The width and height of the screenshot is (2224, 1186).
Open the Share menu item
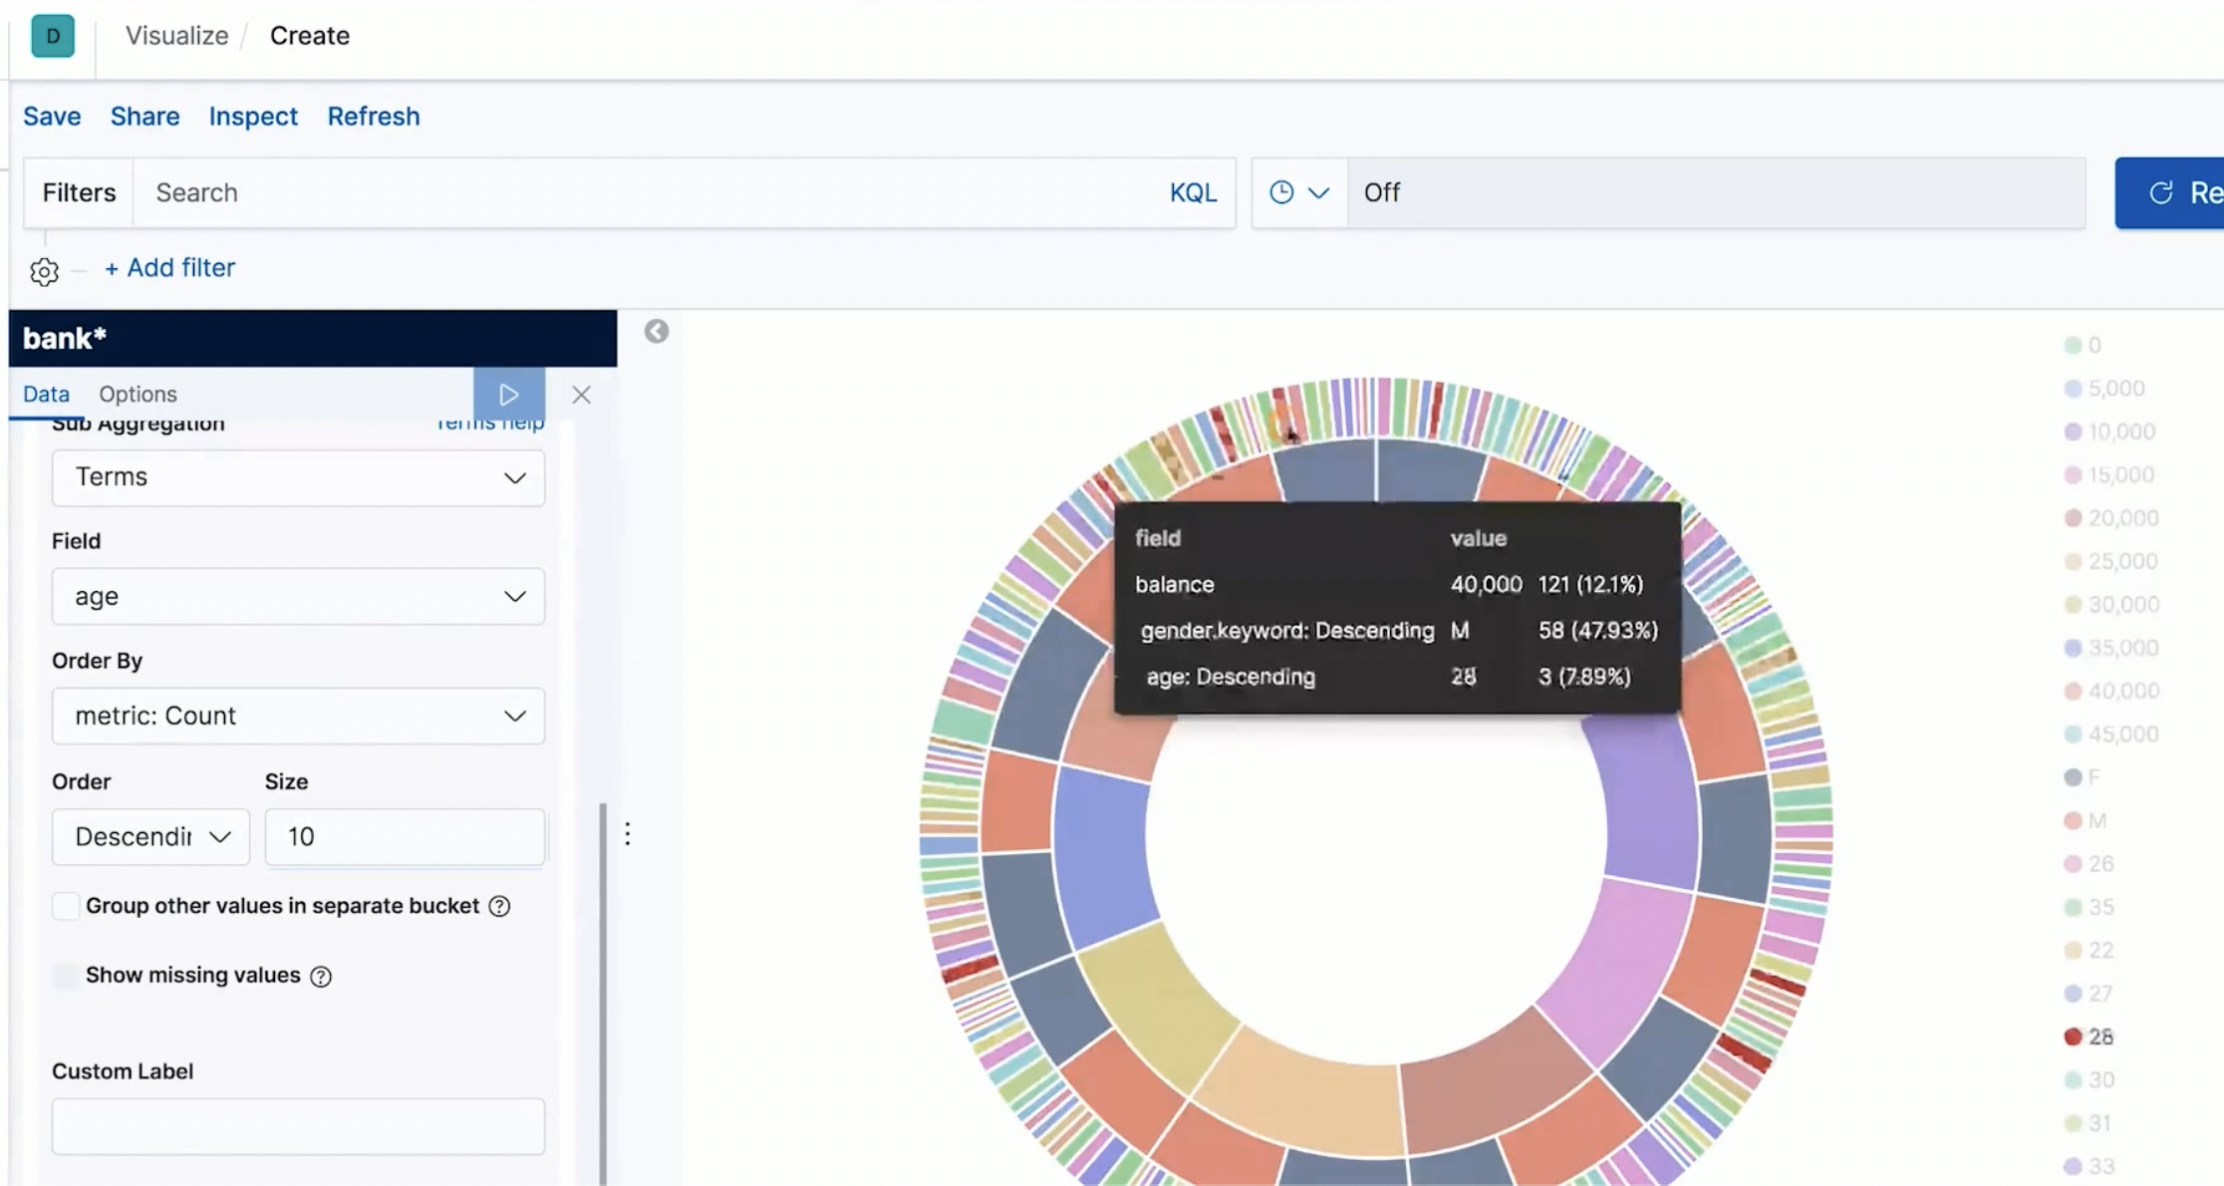coord(144,117)
